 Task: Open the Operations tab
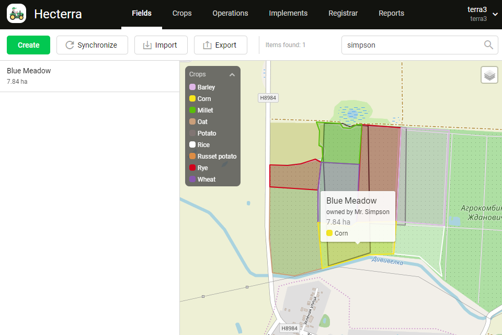pyautogui.click(x=230, y=14)
